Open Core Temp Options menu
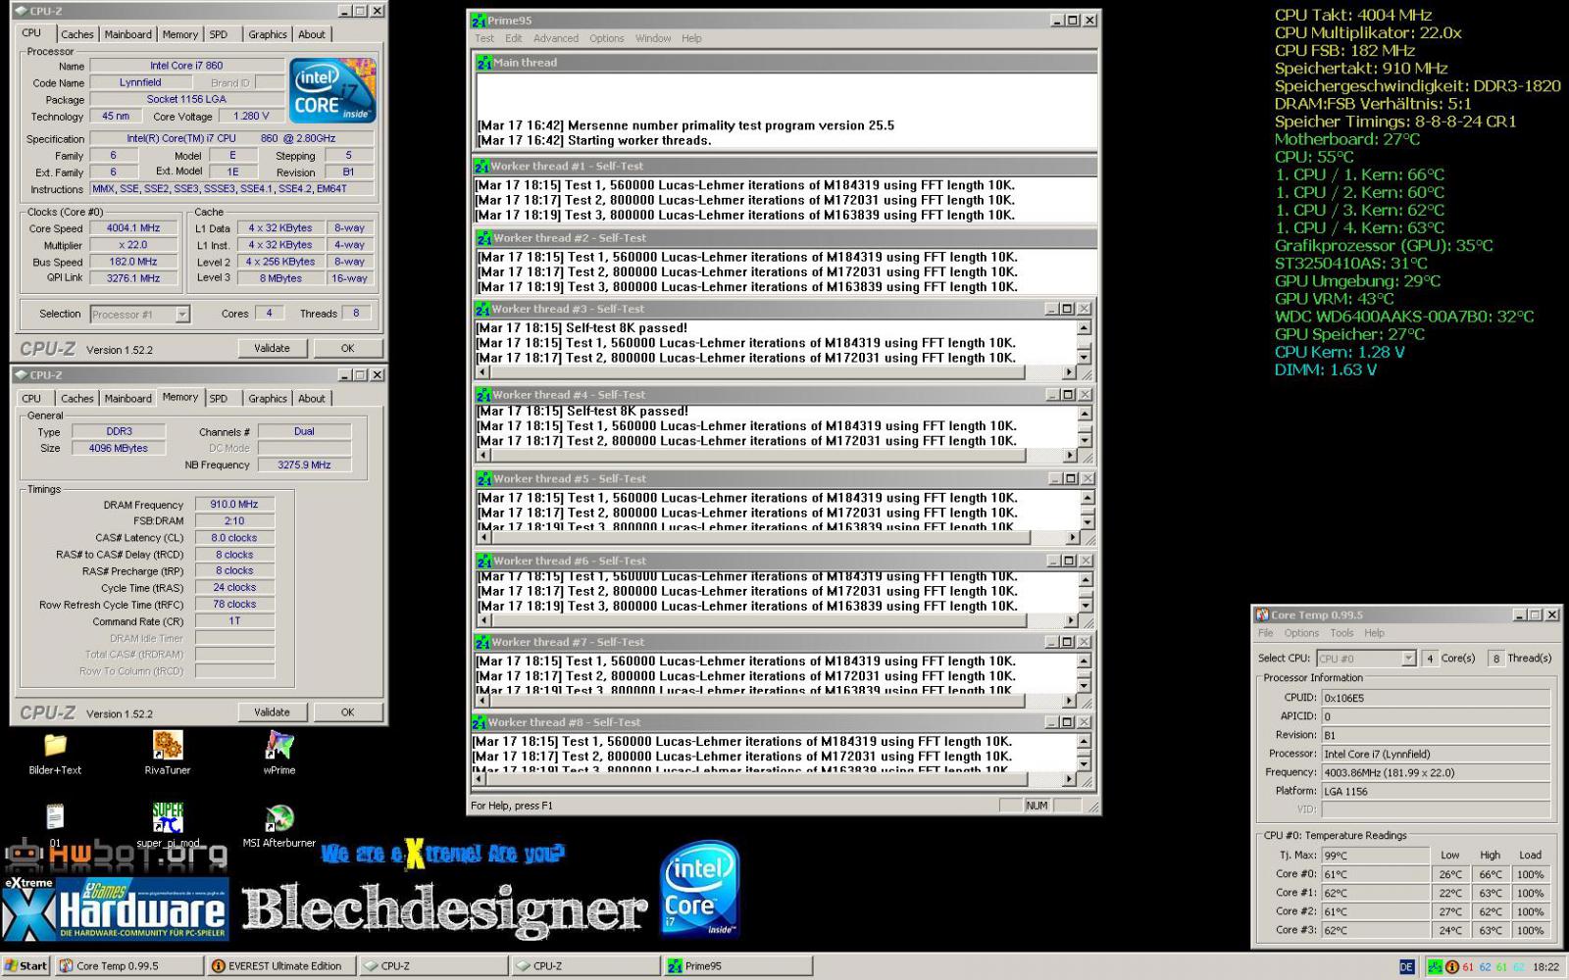The image size is (1569, 980). click(1301, 633)
